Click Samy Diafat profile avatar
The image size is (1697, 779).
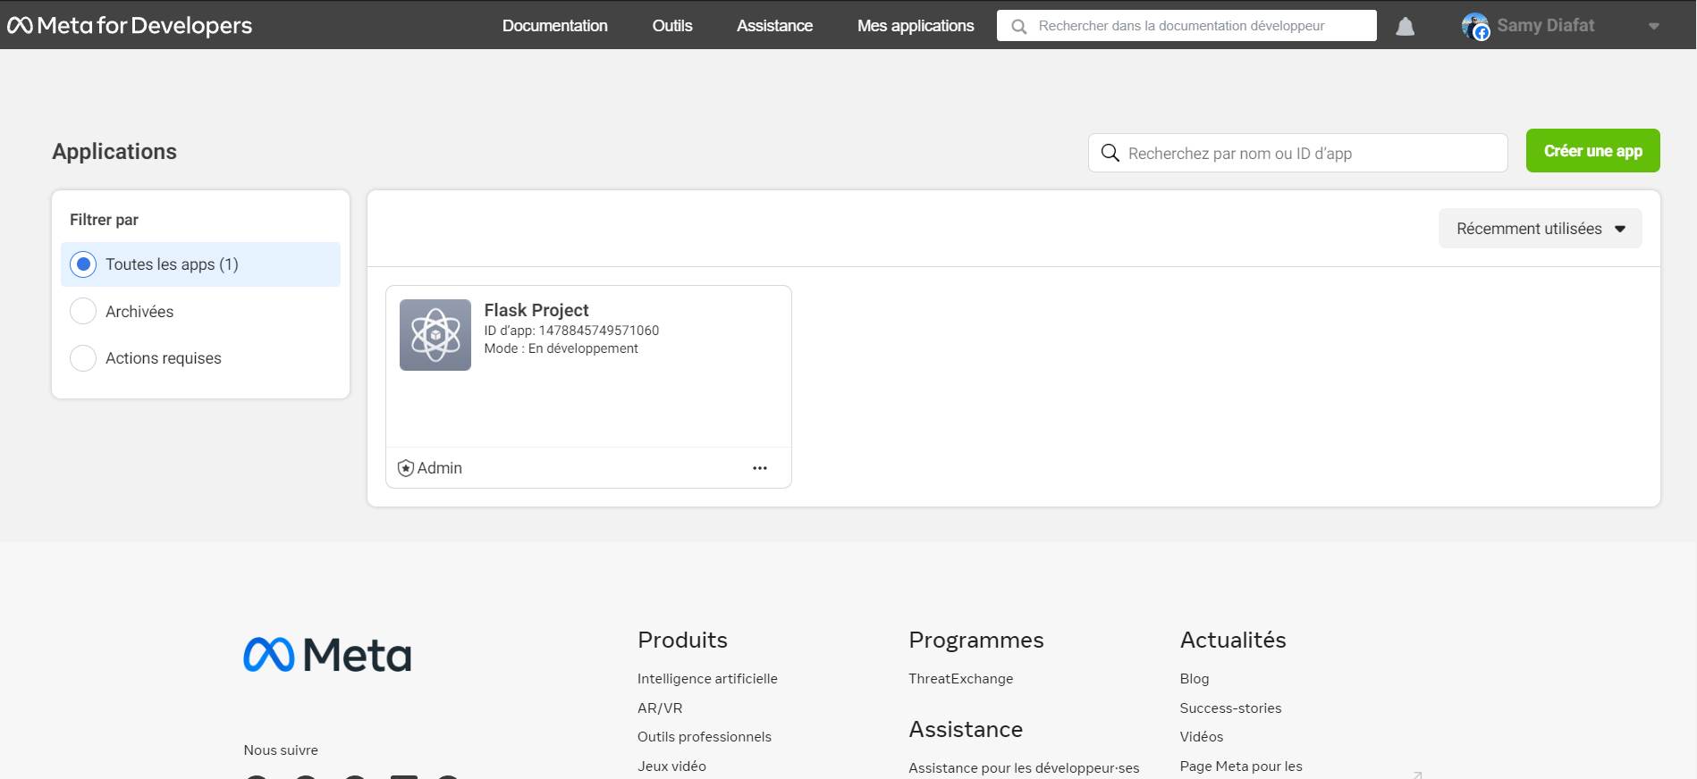pyautogui.click(x=1475, y=26)
